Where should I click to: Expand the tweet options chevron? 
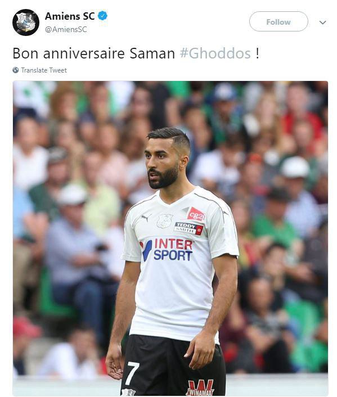click(x=322, y=22)
